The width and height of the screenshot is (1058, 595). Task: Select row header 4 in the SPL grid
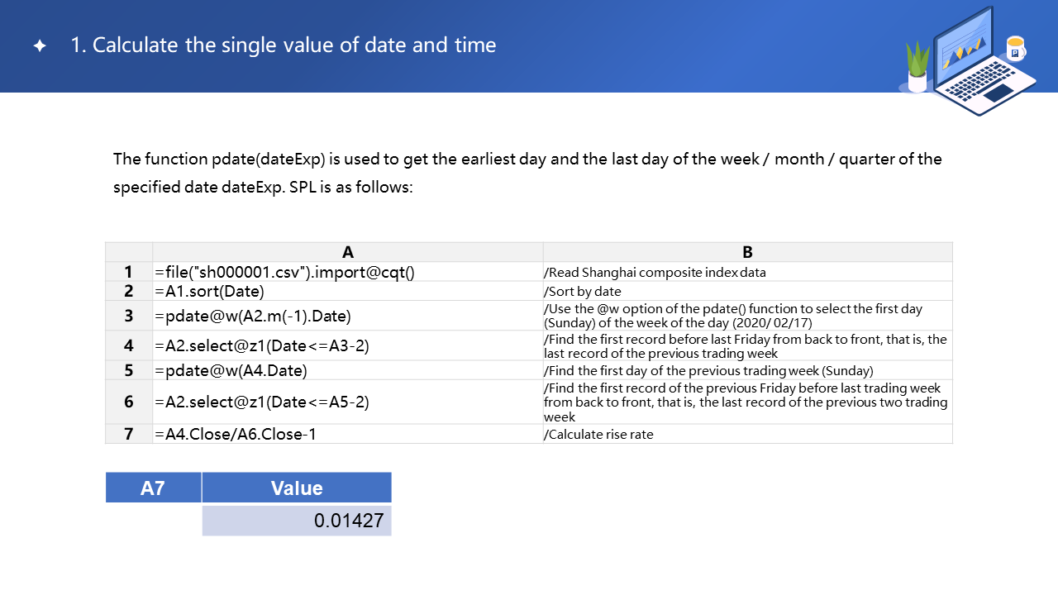(x=129, y=345)
